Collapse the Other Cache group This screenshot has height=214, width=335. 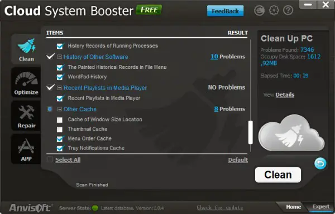(x=60, y=109)
